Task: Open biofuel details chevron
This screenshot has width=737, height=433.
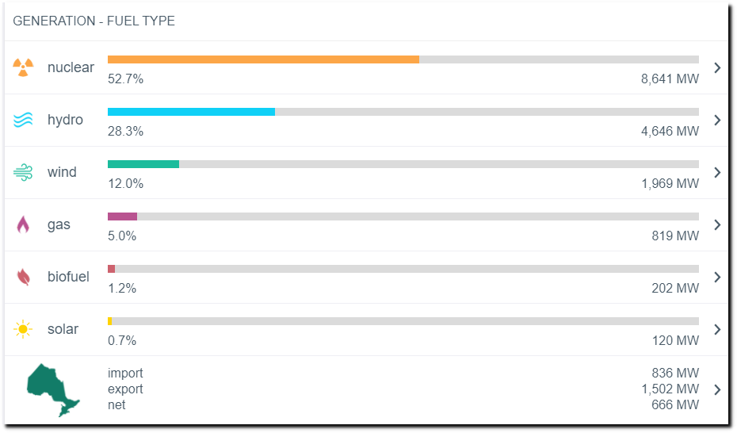Action: (717, 277)
